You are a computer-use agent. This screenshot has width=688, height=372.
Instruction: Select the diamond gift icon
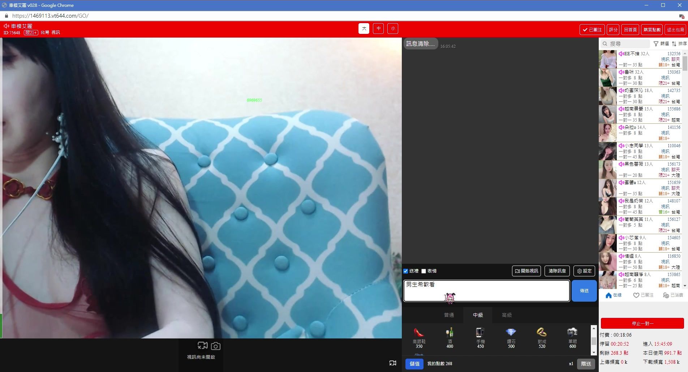point(511,332)
